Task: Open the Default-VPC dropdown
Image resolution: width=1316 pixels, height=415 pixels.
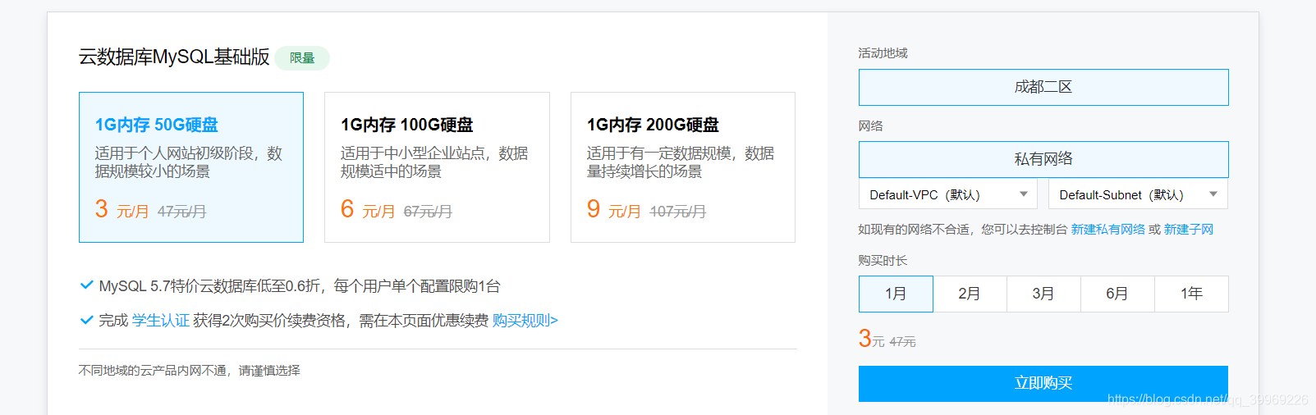Action: pyautogui.click(x=948, y=194)
